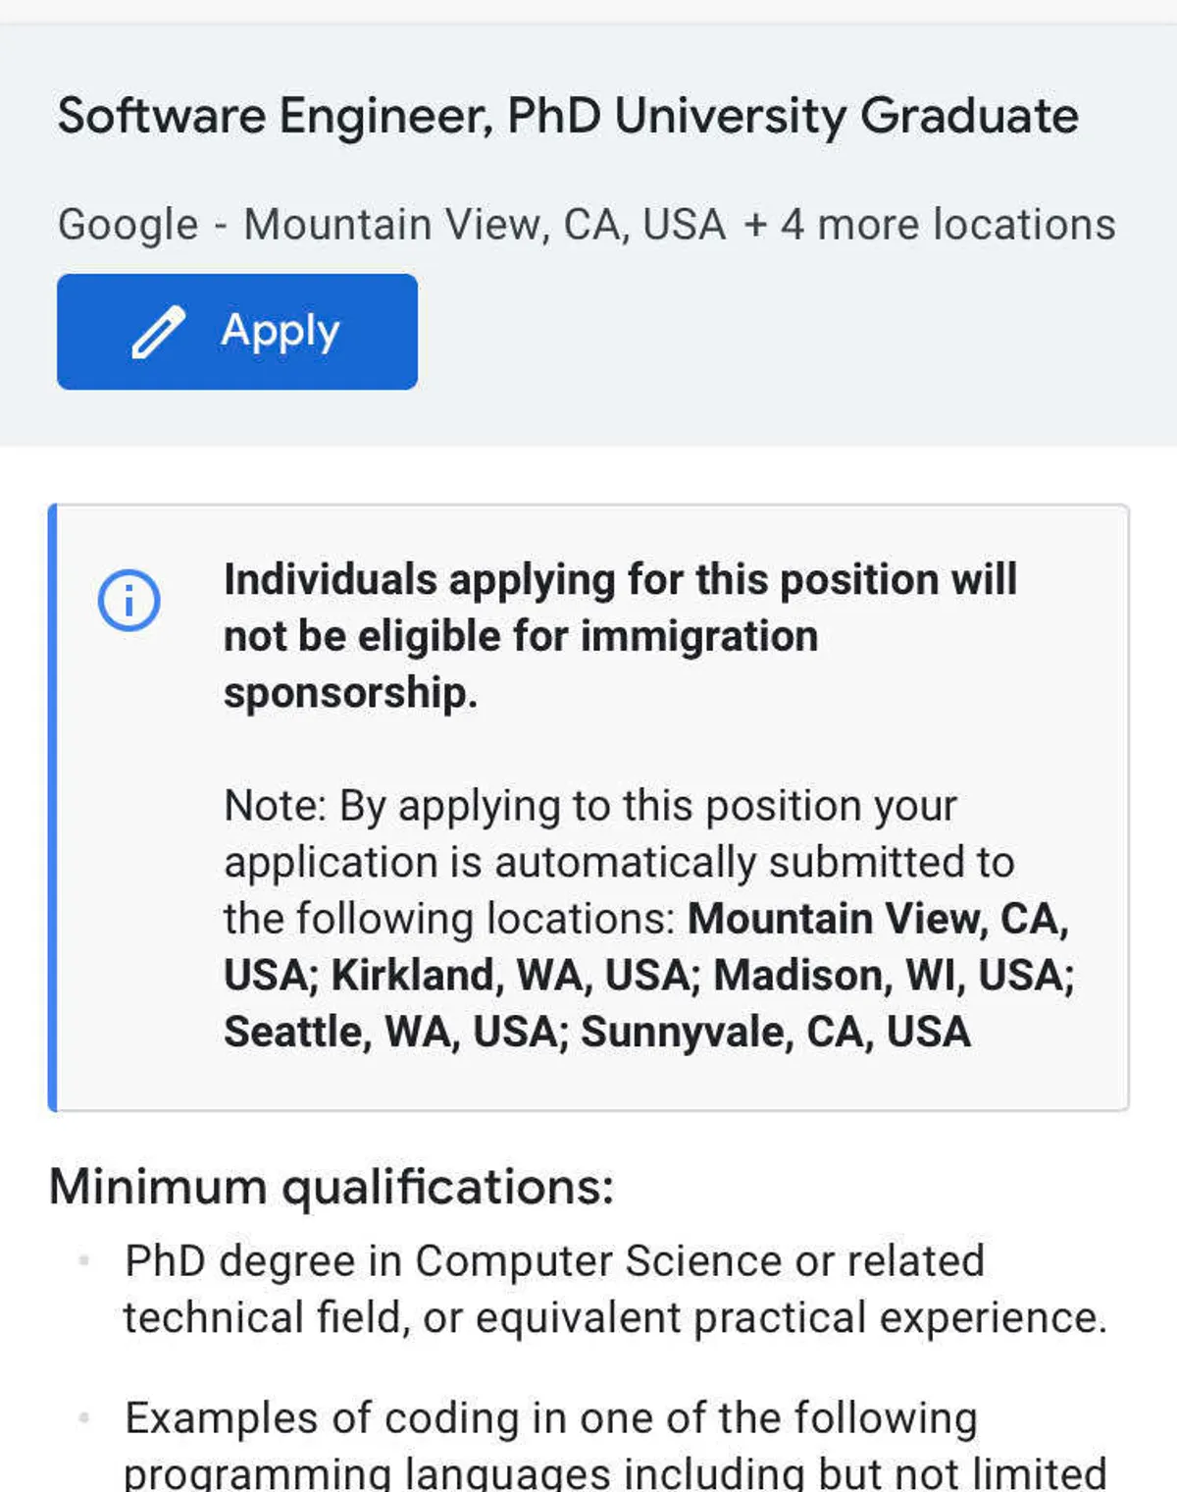This screenshot has height=1492, width=1177.
Task: Click the blue left border of notice box
Action: click(x=53, y=807)
